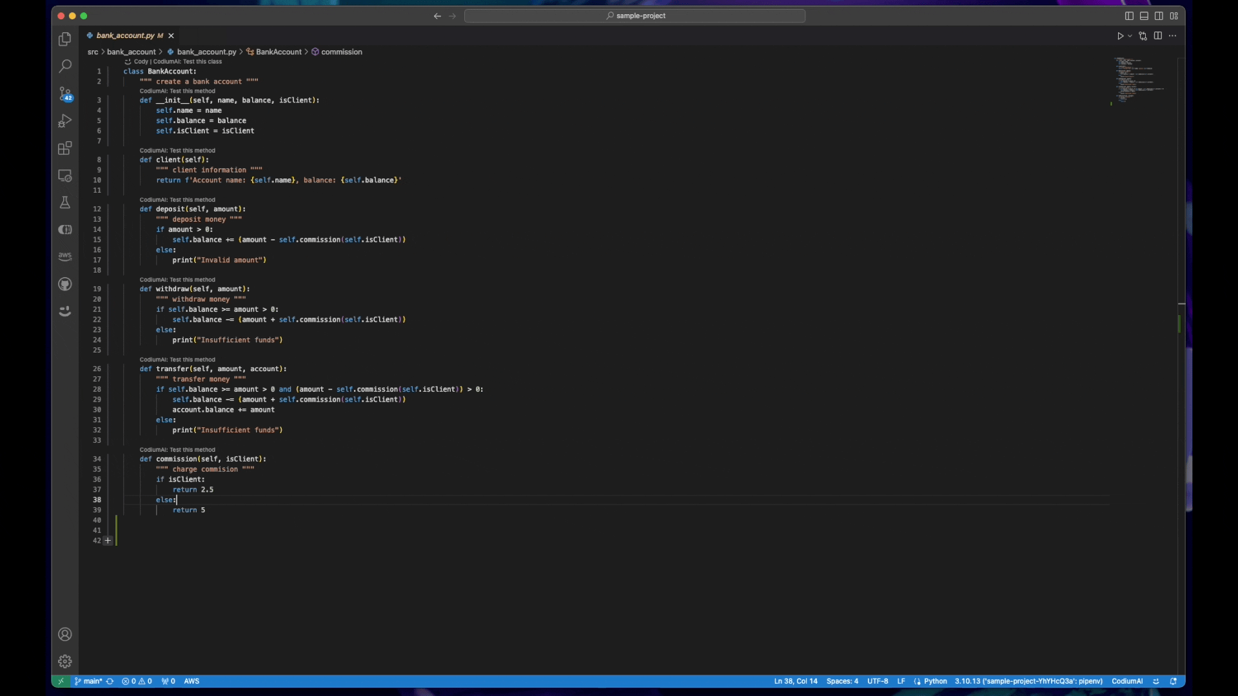Open the Run and Debug view

click(64, 121)
